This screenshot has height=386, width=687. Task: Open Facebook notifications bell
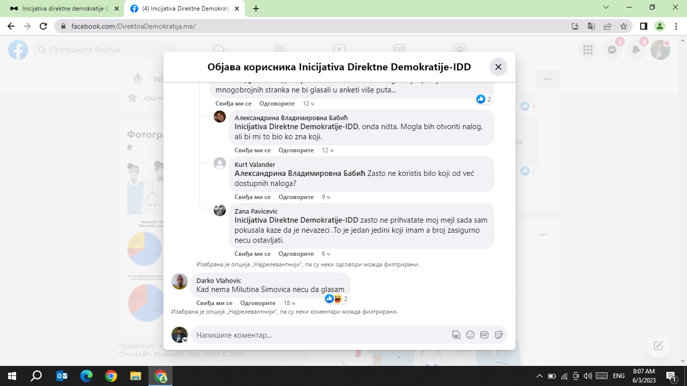coord(636,50)
